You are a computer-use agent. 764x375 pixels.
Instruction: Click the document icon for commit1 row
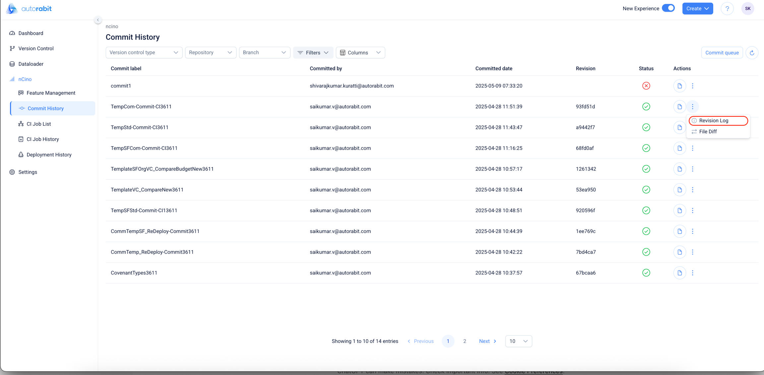[x=679, y=86]
